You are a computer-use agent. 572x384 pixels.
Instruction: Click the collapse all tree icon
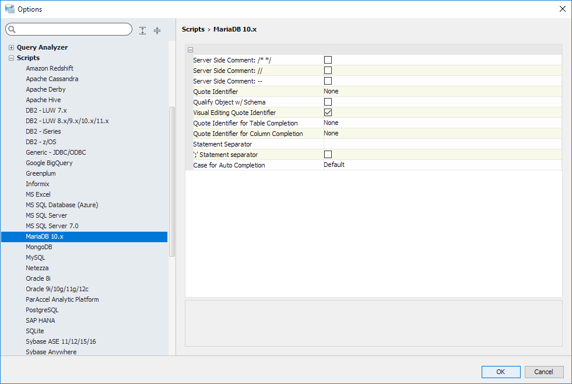point(157,30)
